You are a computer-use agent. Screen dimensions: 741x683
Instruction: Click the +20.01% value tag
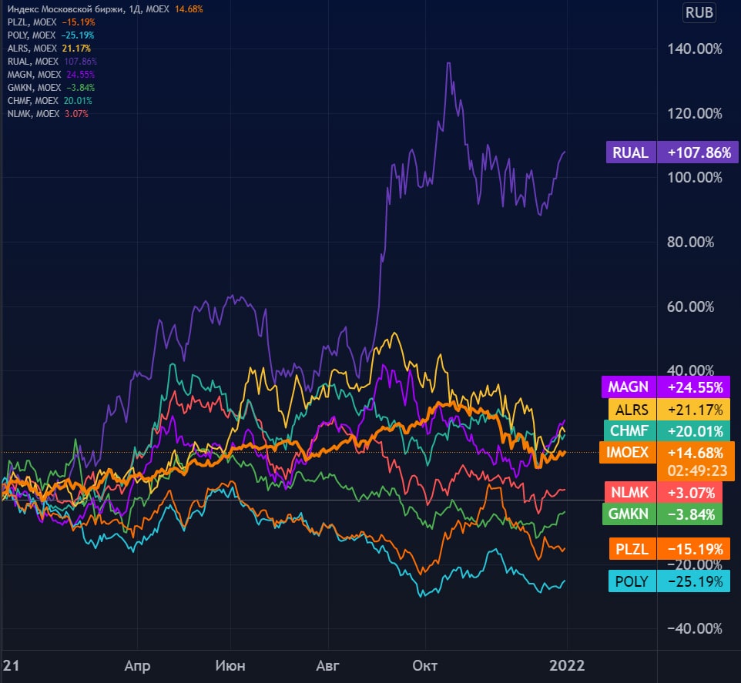(x=694, y=430)
